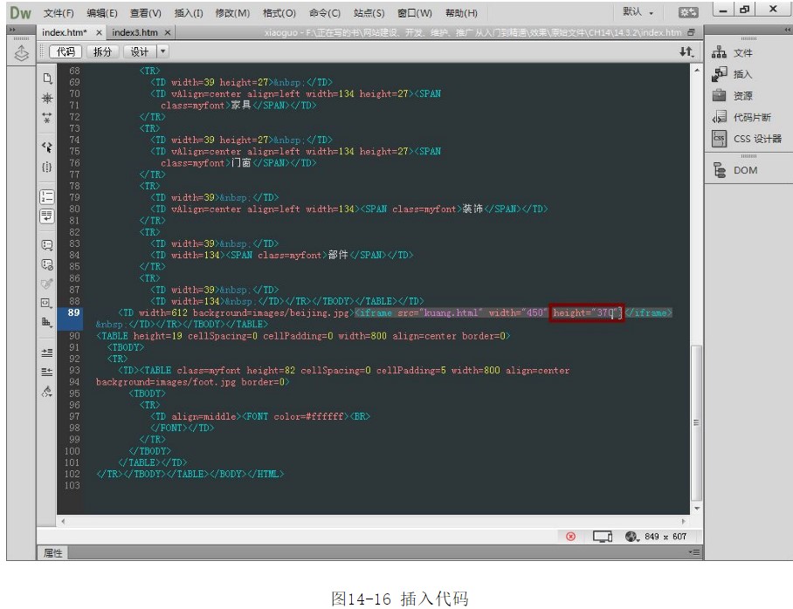
Task: Expand the view mode dropdown arrow beside 设计
Action: [x=162, y=51]
